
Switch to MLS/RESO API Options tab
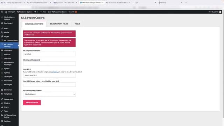click(34, 24)
